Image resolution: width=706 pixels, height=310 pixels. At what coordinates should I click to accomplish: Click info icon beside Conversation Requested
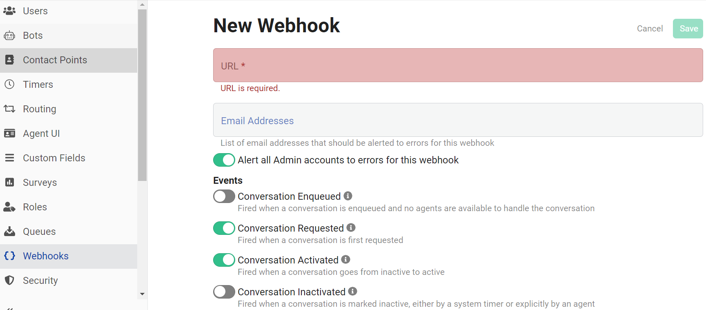[x=351, y=228]
